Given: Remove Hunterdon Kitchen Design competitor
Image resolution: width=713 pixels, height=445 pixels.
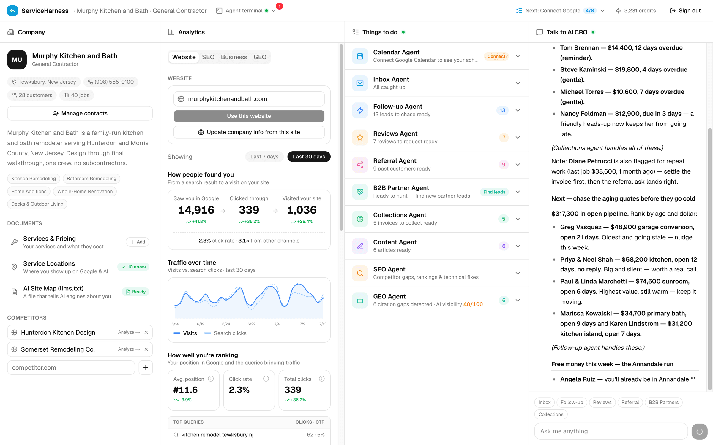Looking at the screenshot, I should (x=146, y=332).
